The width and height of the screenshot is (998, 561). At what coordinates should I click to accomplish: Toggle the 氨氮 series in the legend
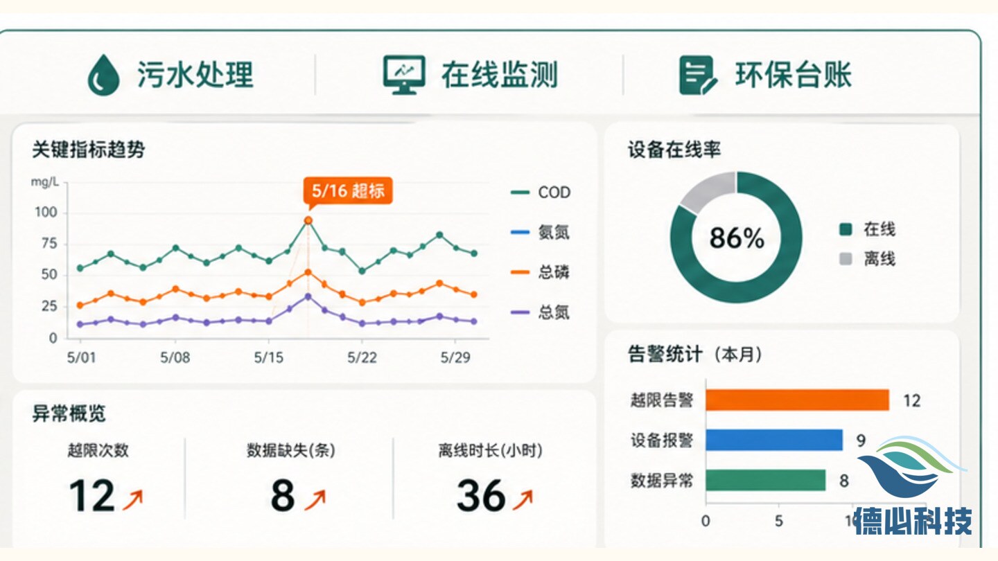tap(541, 233)
